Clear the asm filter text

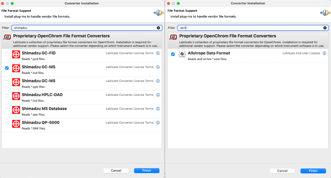(325, 28)
